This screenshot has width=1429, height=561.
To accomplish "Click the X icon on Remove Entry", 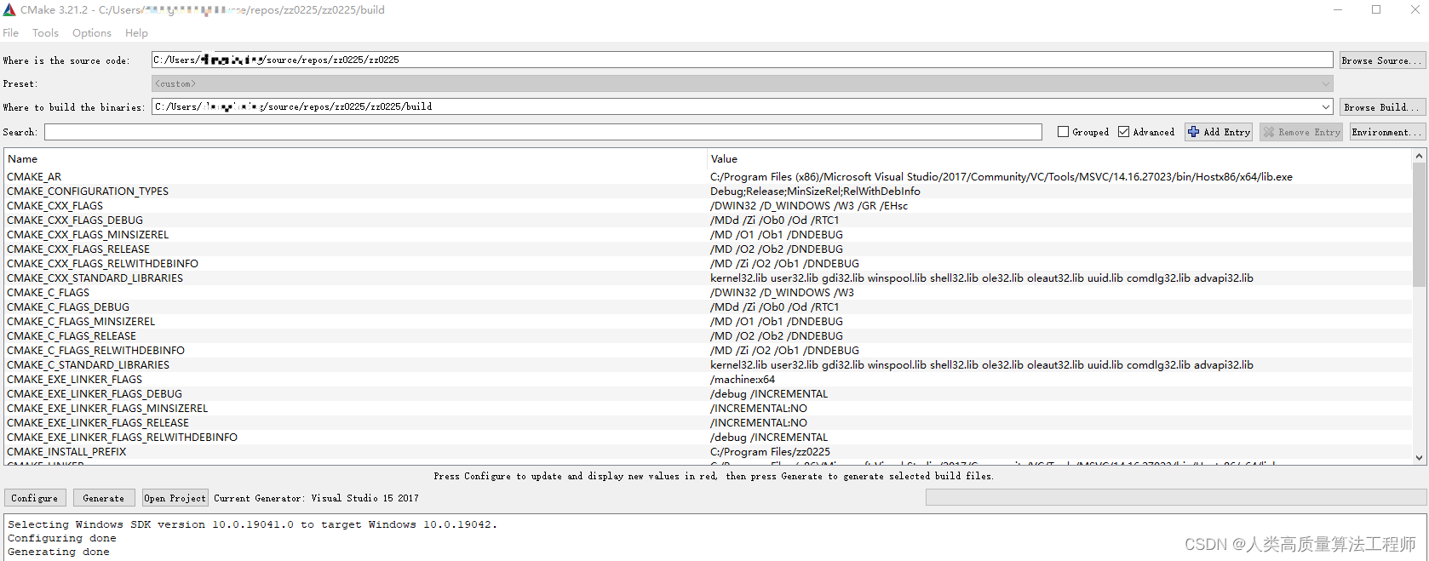I will pos(1269,132).
